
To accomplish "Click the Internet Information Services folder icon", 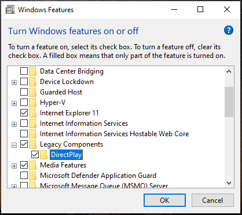I will [x=33, y=123].
